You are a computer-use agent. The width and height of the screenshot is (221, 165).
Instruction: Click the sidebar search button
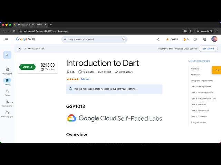7,55
